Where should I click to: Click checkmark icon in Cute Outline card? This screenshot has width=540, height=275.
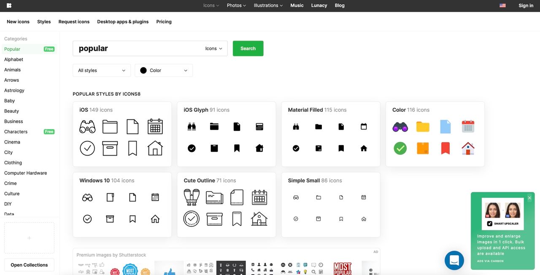(192, 219)
